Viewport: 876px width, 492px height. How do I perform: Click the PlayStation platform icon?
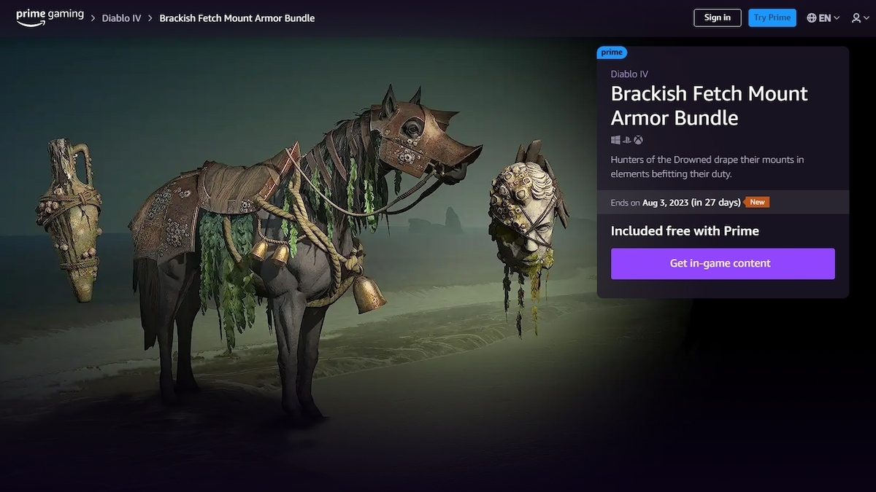pyautogui.click(x=626, y=140)
